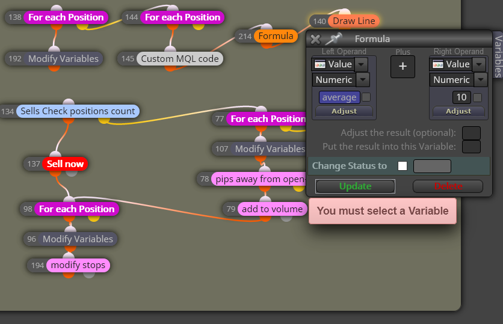
Task: Pin the Formula panel with pushpin icon
Action: click(333, 39)
